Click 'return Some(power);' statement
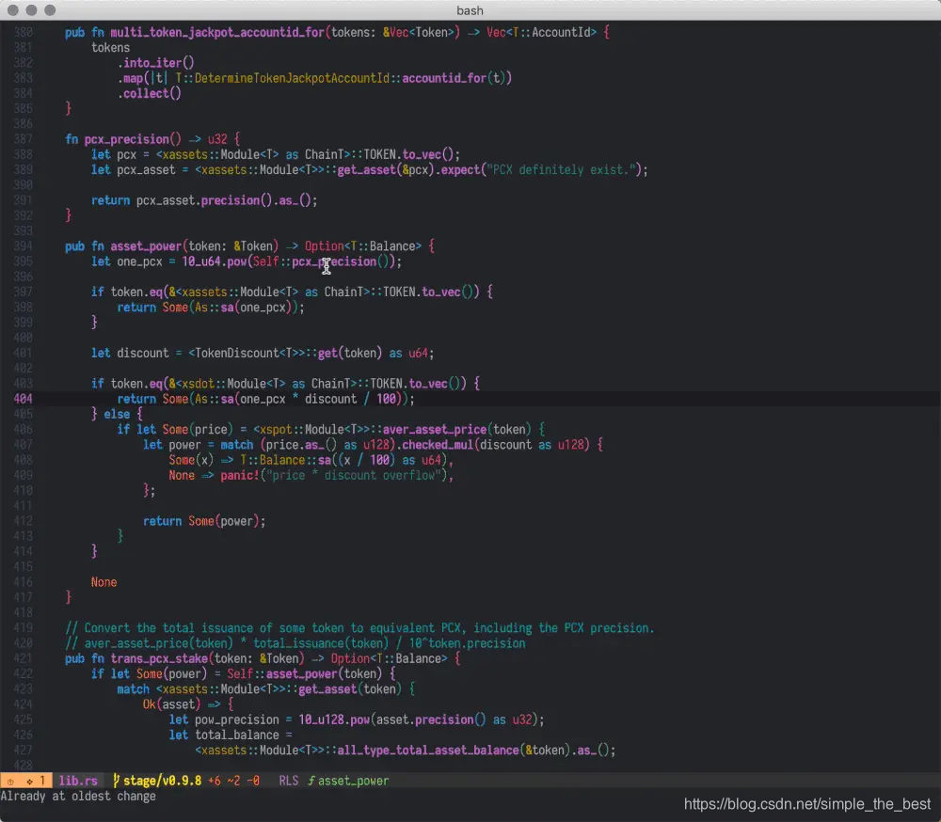 [204, 521]
